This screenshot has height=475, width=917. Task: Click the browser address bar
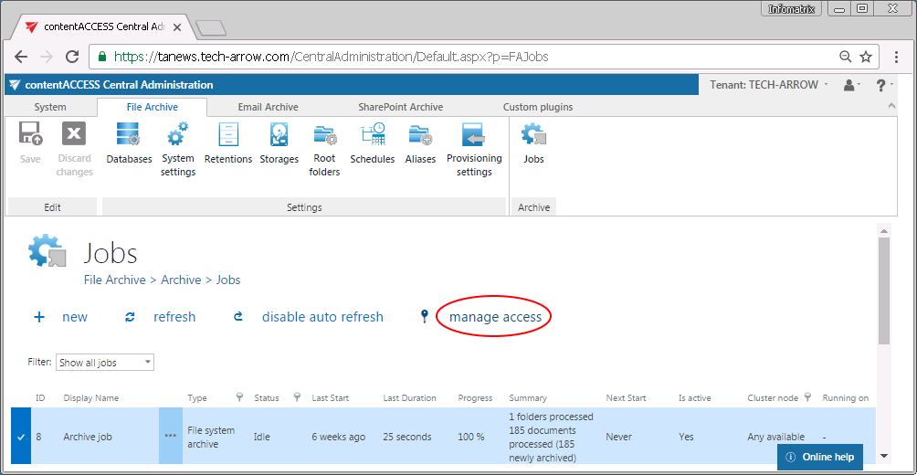point(457,57)
